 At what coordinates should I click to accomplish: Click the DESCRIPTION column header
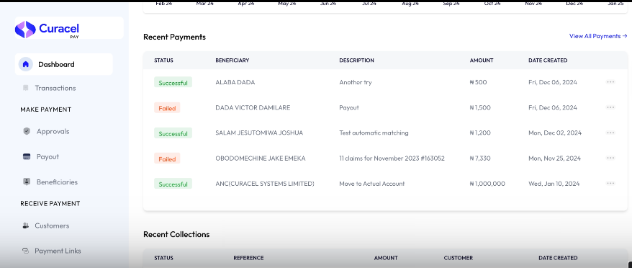tap(357, 60)
